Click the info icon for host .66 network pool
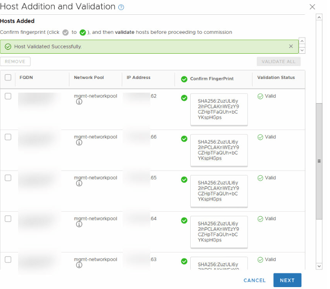The image size is (330, 289). click(x=79, y=143)
